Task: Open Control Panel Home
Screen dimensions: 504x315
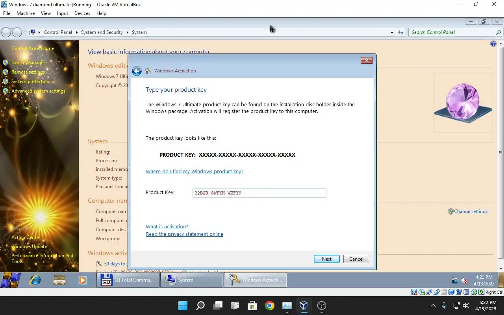Action: (x=33, y=48)
